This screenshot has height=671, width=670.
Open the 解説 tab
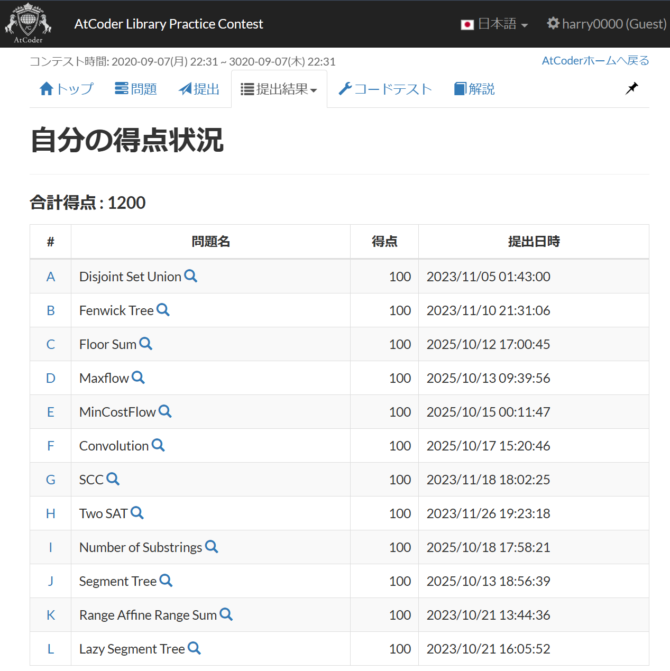(x=474, y=89)
